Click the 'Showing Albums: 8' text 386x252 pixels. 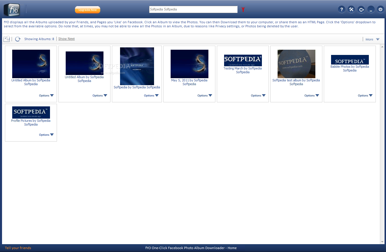(x=39, y=39)
